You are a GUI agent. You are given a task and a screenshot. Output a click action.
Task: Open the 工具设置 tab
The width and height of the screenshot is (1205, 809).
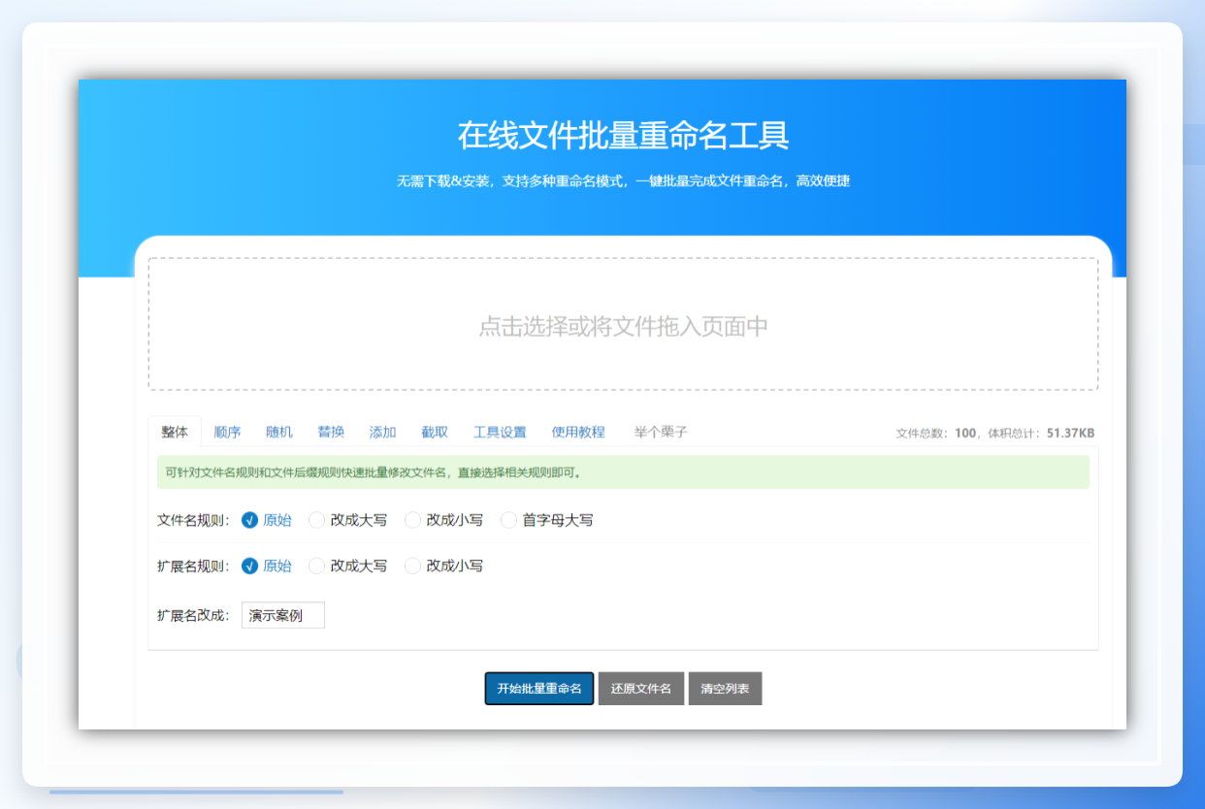click(500, 432)
